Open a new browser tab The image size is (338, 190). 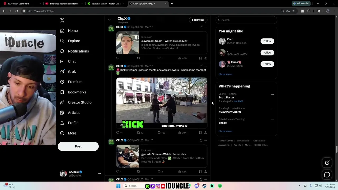pyautogui.click(x=172, y=4)
